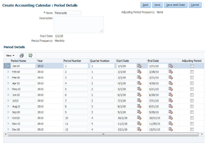The height and width of the screenshot is (145, 206).
Task: Check Adjusting Period box for Jan10
Action: [x=192, y=66]
